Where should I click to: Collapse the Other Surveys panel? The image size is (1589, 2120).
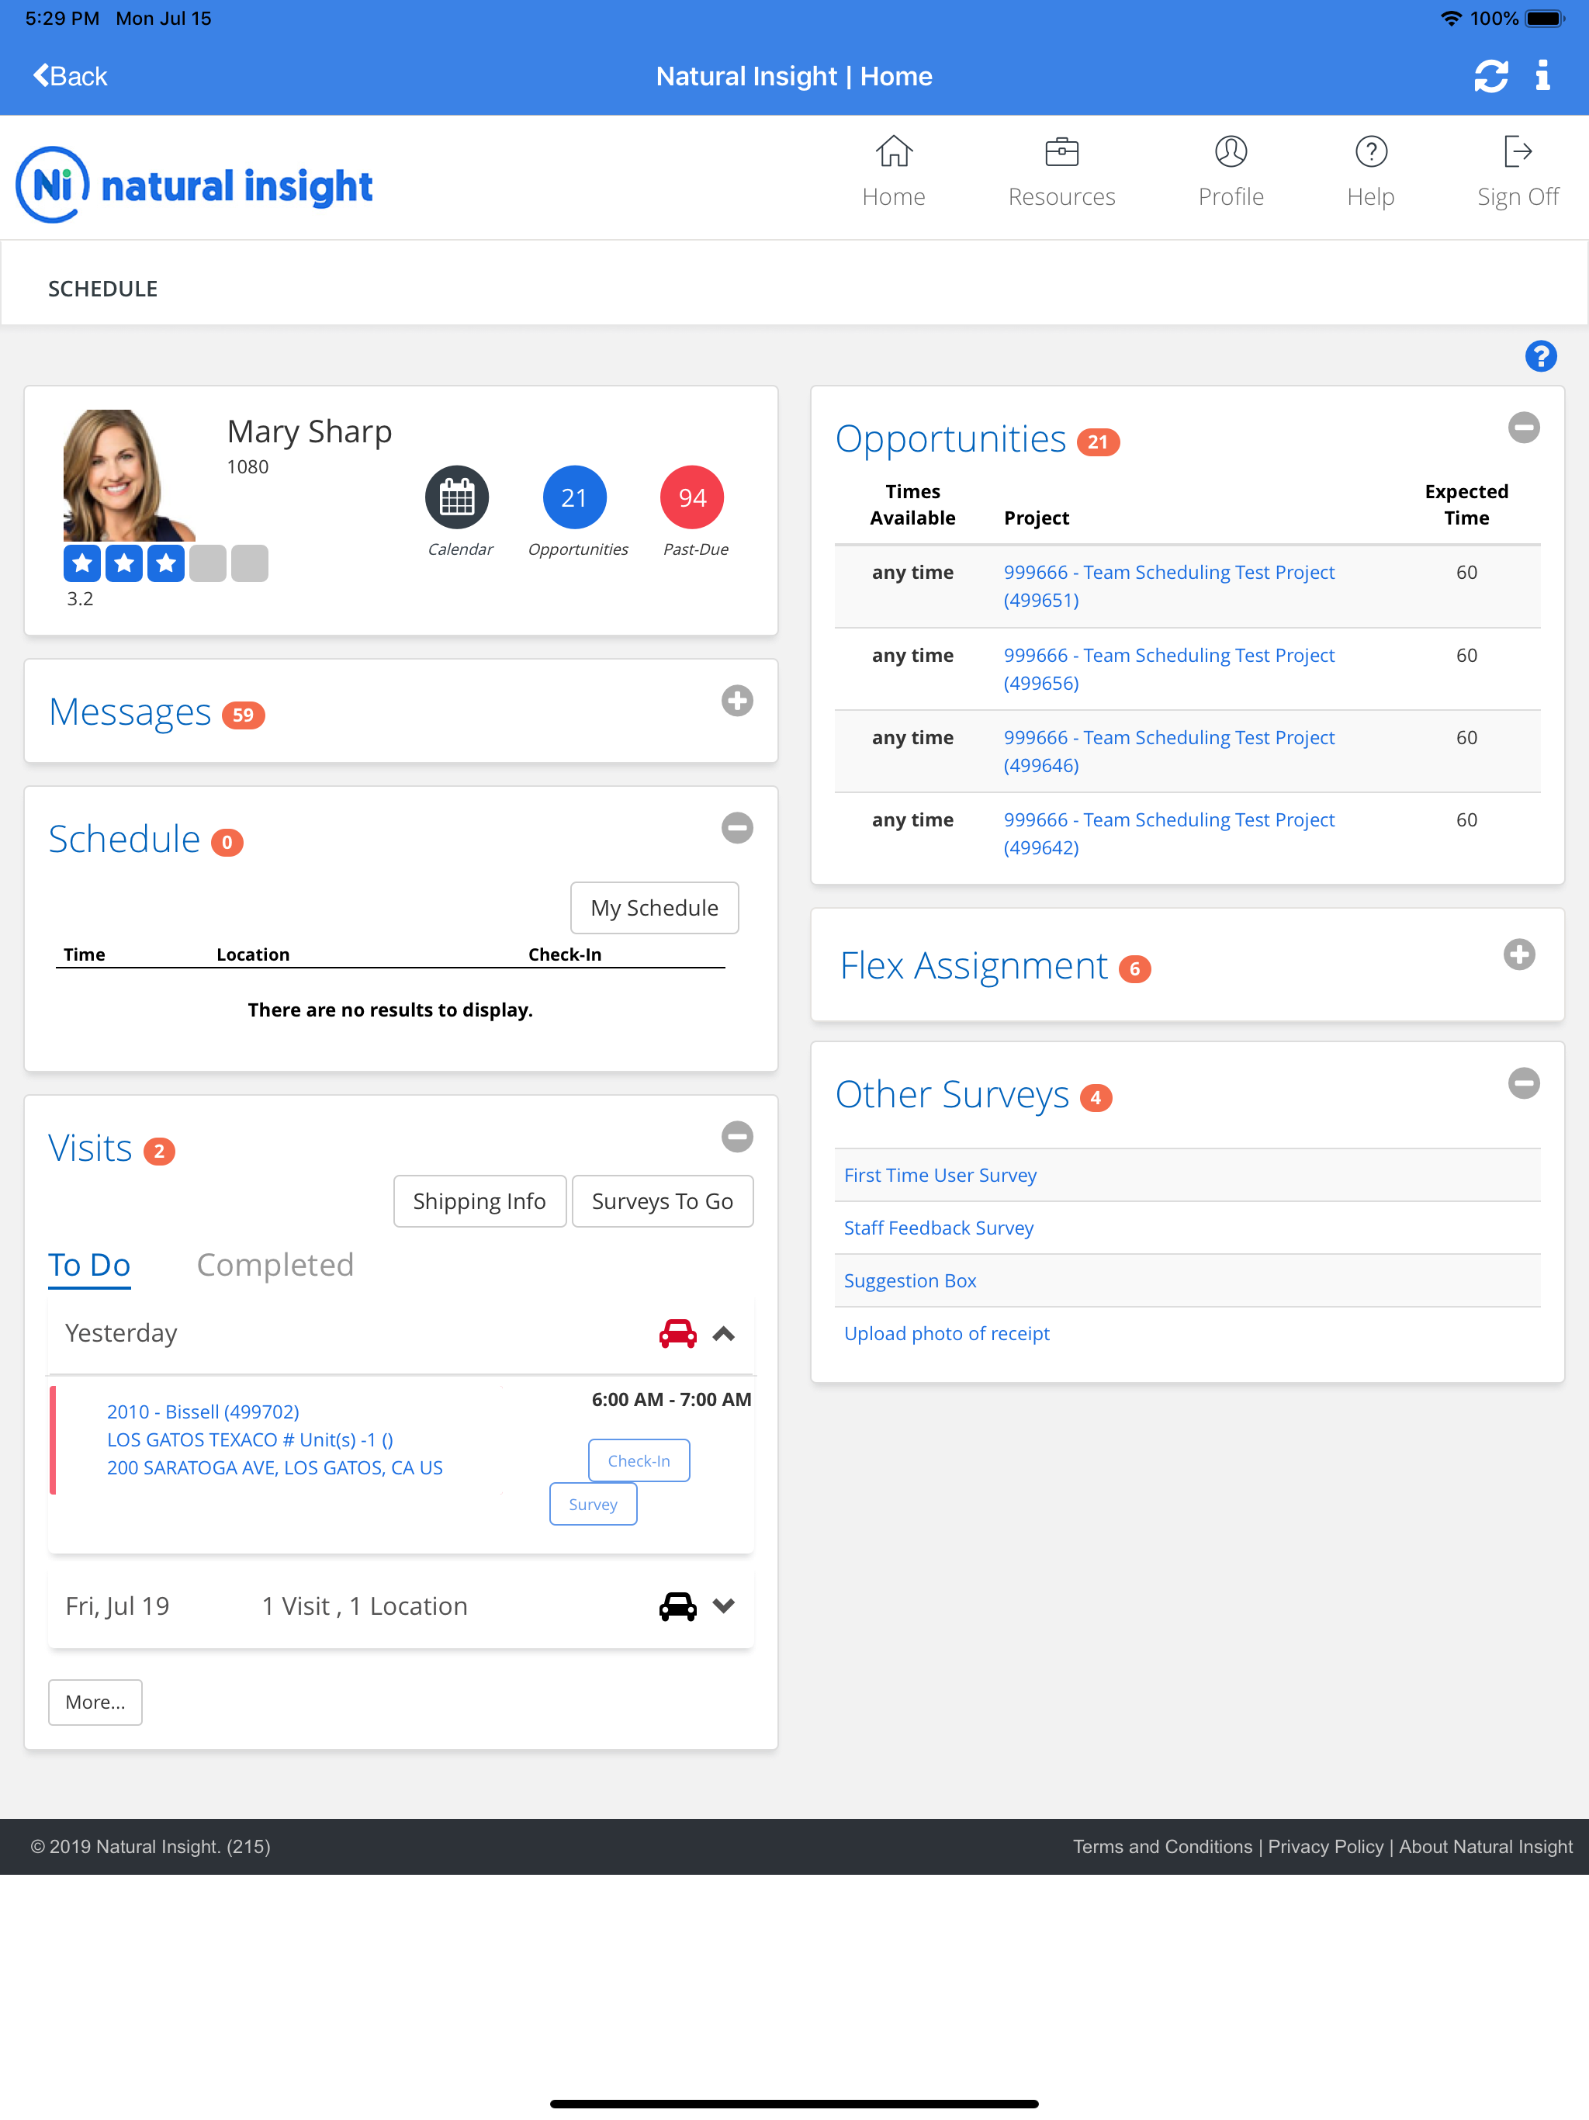[x=1524, y=1083]
